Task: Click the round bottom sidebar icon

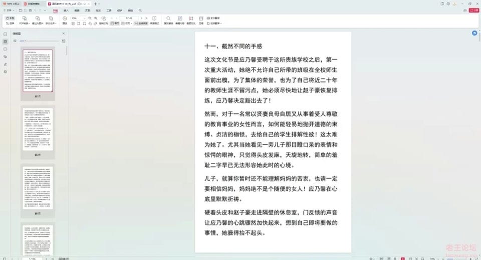Action: (x=5, y=72)
